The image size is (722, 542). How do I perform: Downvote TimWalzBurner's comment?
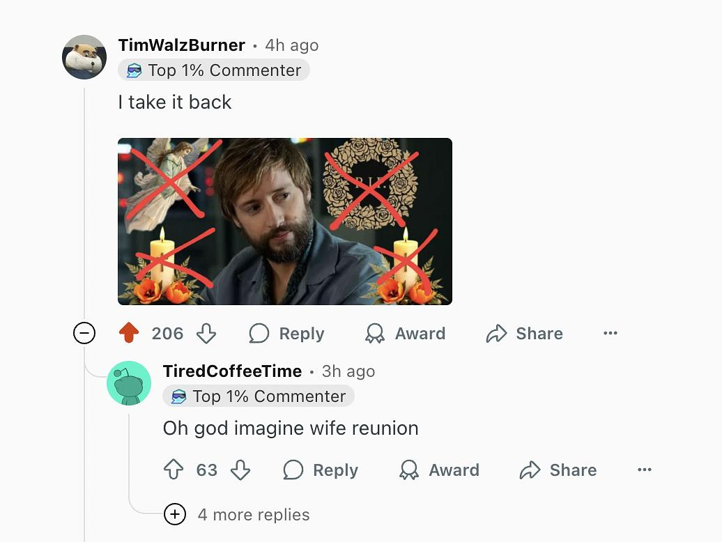(x=206, y=334)
